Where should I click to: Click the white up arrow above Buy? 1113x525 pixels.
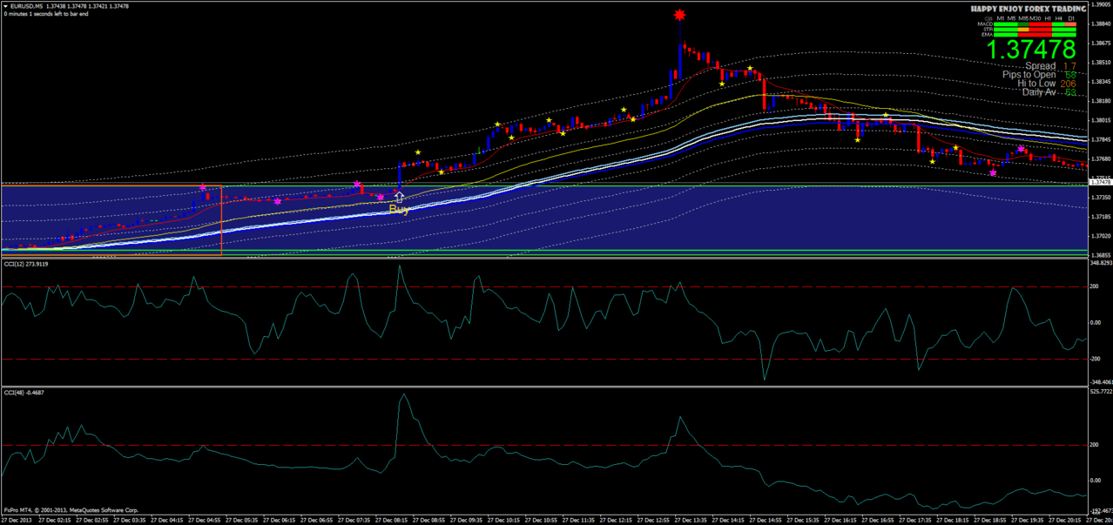(x=399, y=198)
